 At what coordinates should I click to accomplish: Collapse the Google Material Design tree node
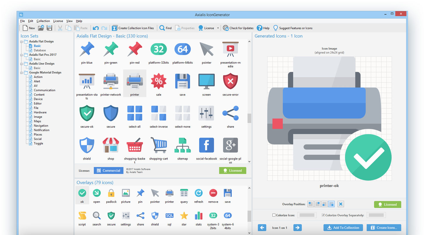pos(22,73)
